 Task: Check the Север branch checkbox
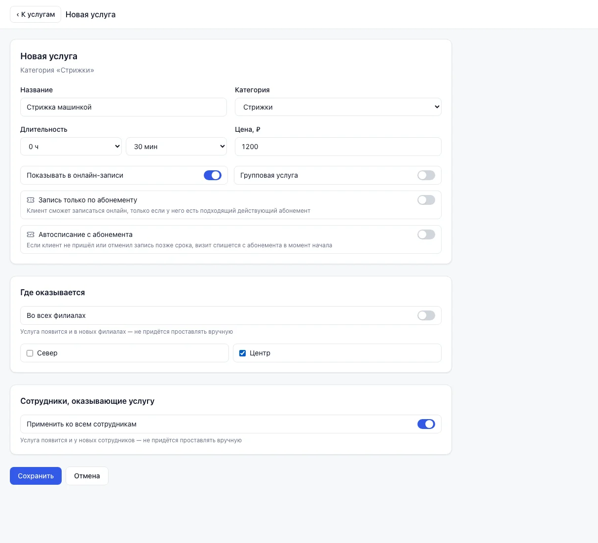coord(30,353)
